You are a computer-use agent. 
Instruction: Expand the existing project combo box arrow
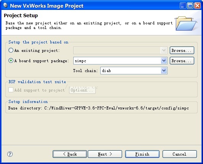coord(164,50)
